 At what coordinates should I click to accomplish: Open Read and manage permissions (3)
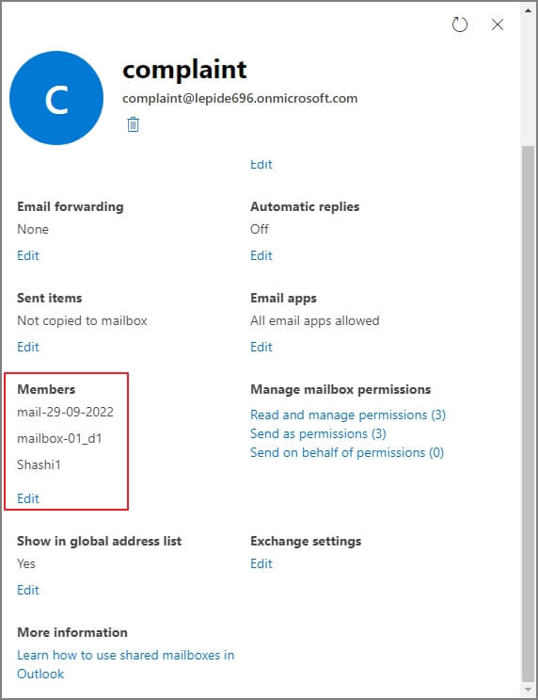[348, 415]
